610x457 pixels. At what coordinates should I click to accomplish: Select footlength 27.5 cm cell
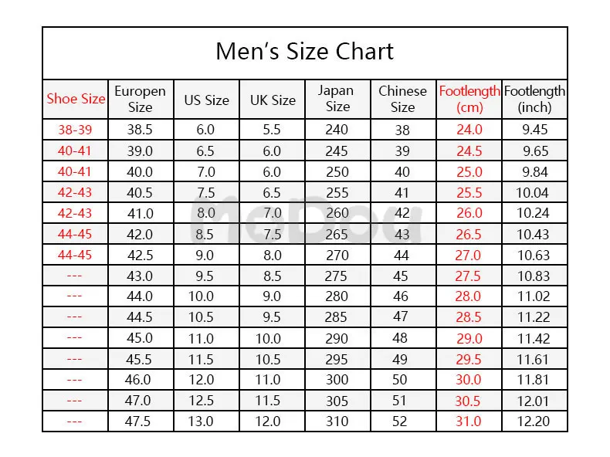[x=469, y=276]
